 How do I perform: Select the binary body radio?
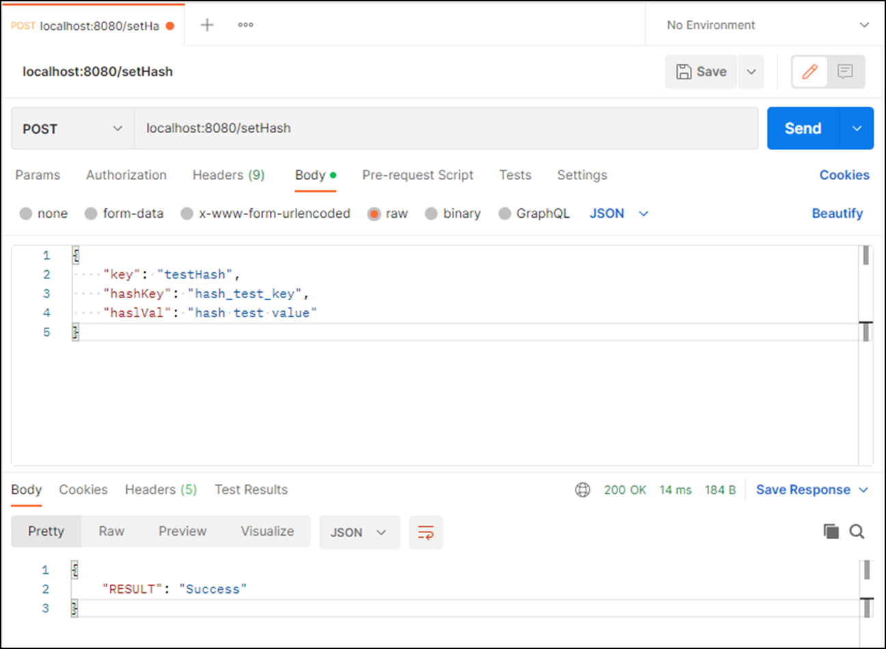(431, 214)
